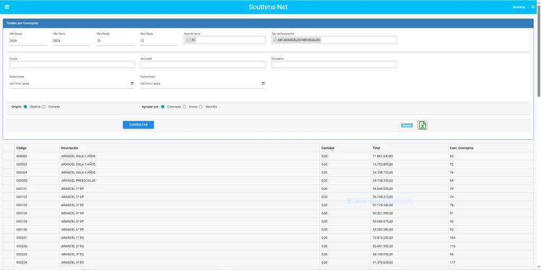Click code cell 000106

pos(21,230)
